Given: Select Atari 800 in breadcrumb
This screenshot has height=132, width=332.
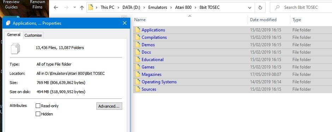Looking at the screenshot, I should 183,7.
